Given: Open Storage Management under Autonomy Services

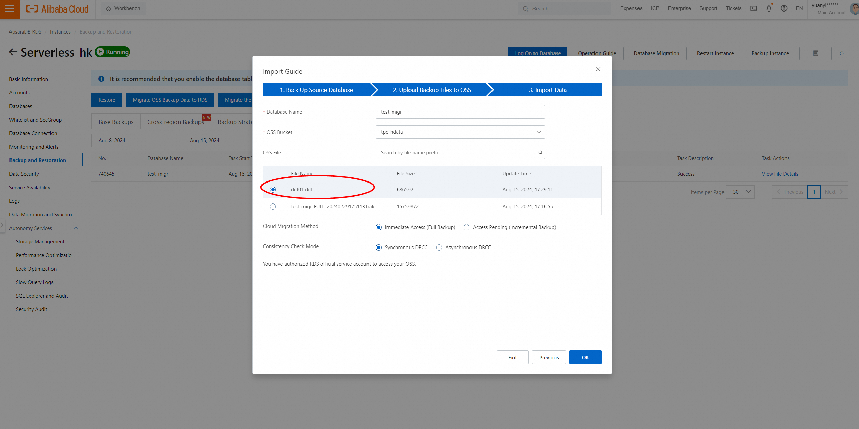Looking at the screenshot, I should coord(40,242).
